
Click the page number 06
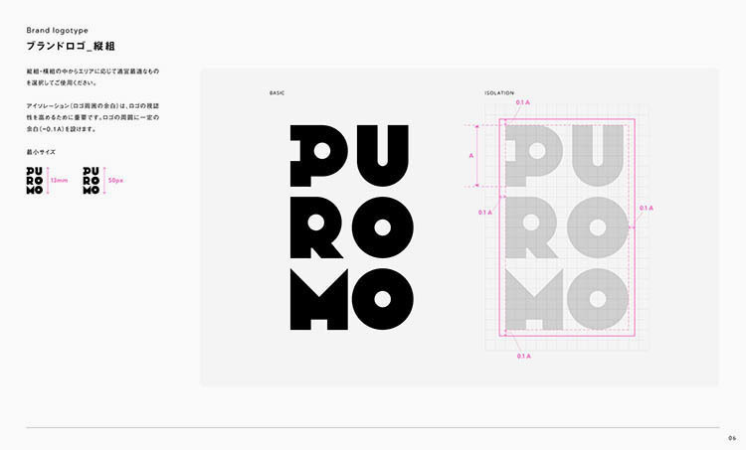(731, 437)
